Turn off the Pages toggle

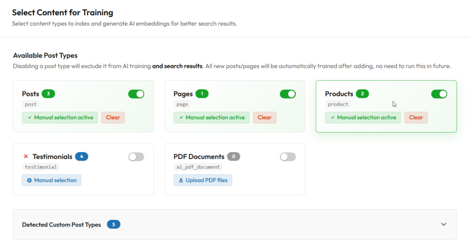coord(288,94)
